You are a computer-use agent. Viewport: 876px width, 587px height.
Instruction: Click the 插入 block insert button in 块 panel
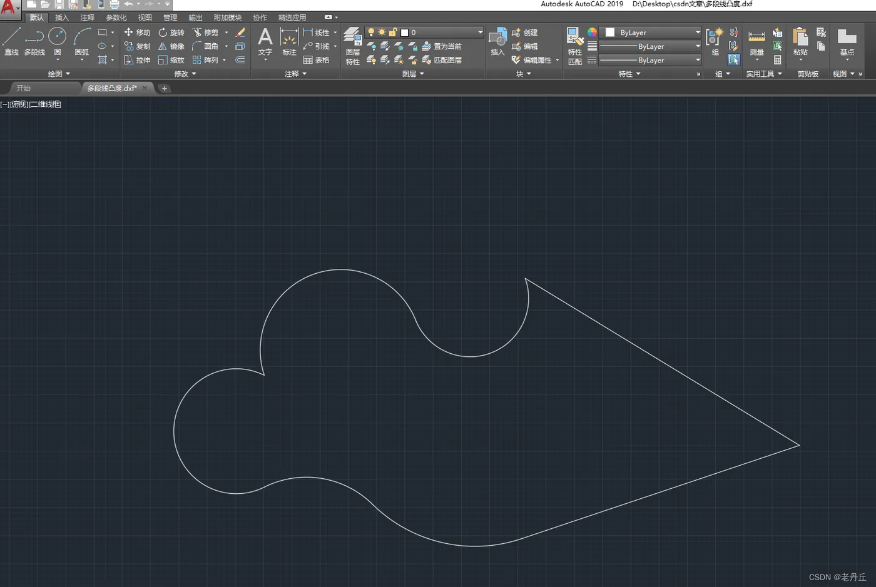click(497, 41)
